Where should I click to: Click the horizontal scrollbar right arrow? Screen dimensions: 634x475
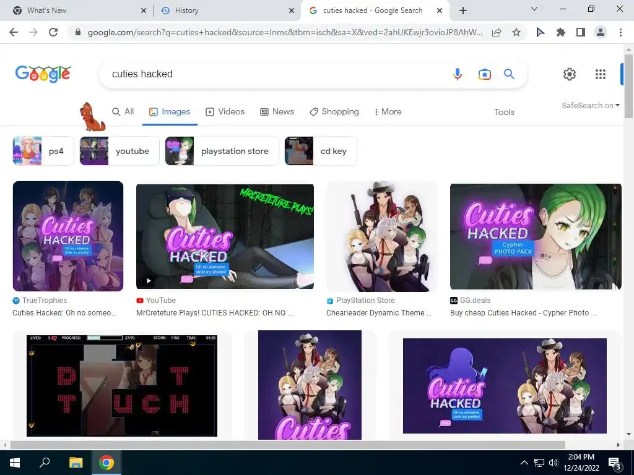click(x=619, y=445)
